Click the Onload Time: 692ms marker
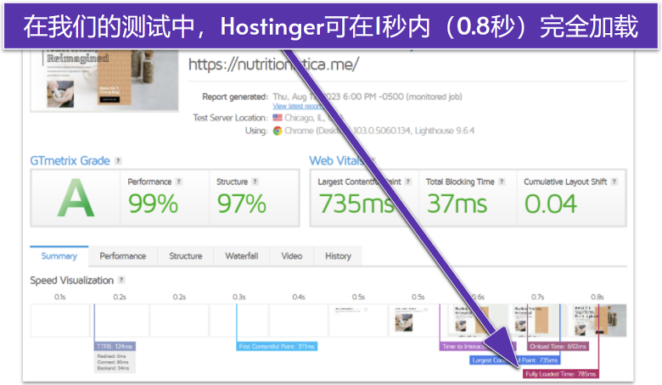Screen dimensions: 662x385 pyautogui.click(x=558, y=346)
